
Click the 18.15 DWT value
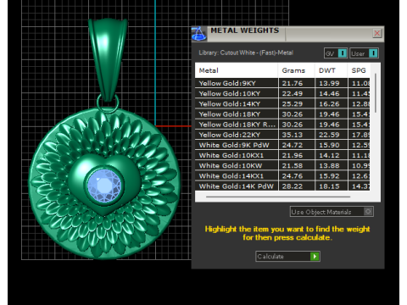329,186
